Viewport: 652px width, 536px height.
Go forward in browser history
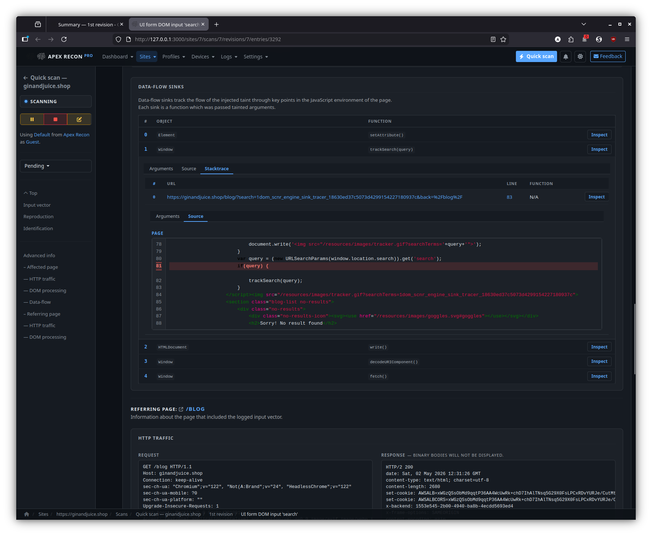tap(51, 39)
